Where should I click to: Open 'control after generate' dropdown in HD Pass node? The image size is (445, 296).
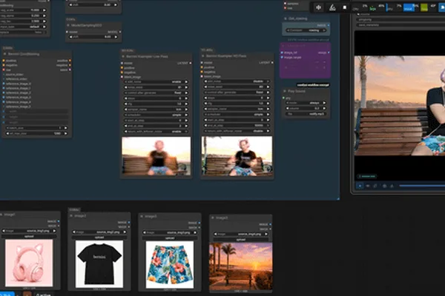coord(237,92)
